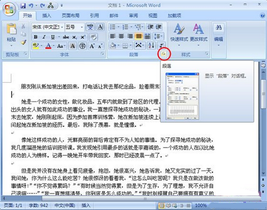Open the 字体 dialog launcher

pyautogui.click(x=102, y=53)
